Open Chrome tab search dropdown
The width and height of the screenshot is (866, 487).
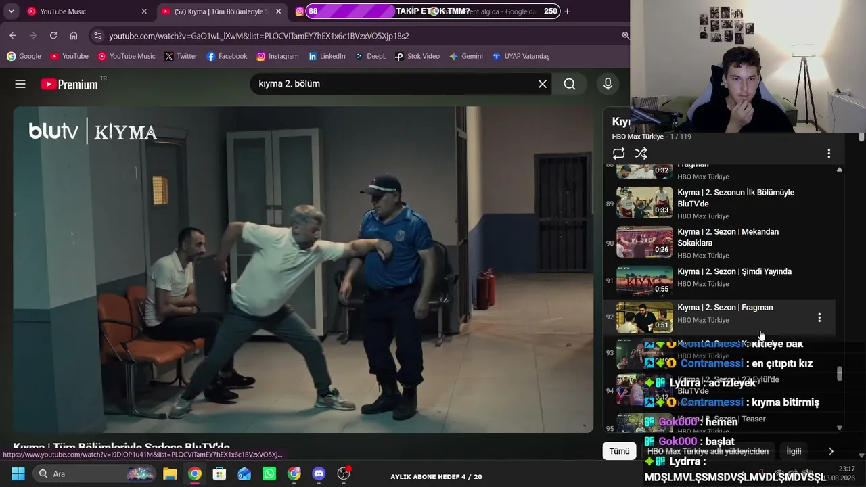(x=12, y=11)
